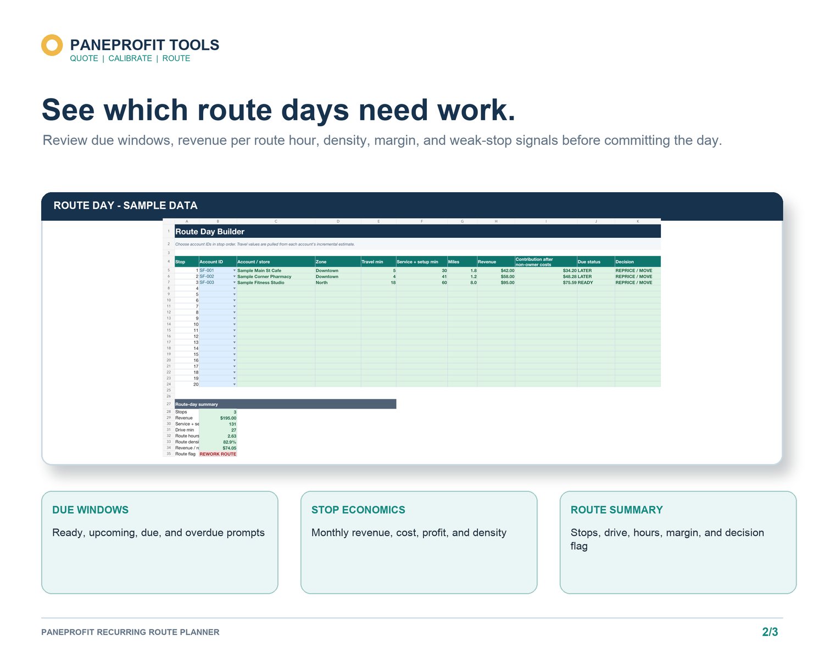
Task: Select the STOP ECONOMICS card
Action: point(419,543)
